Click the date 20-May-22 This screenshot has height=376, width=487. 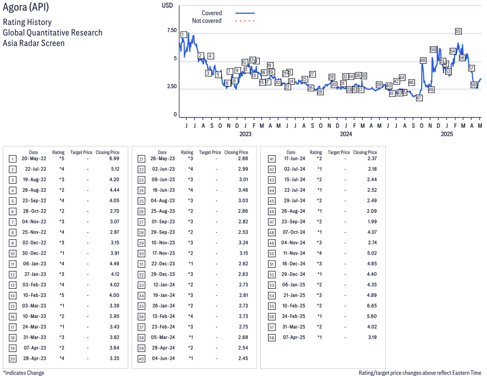click(x=34, y=159)
